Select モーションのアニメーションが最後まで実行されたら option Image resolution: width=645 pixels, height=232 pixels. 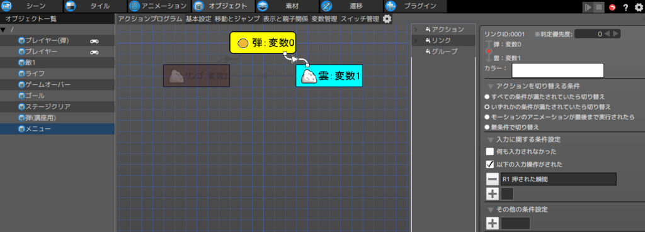[487, 117]
